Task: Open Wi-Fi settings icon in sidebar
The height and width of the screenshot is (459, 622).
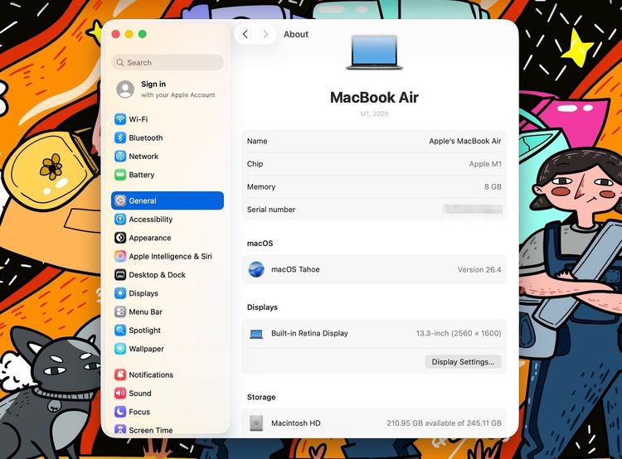Action: 120,119
